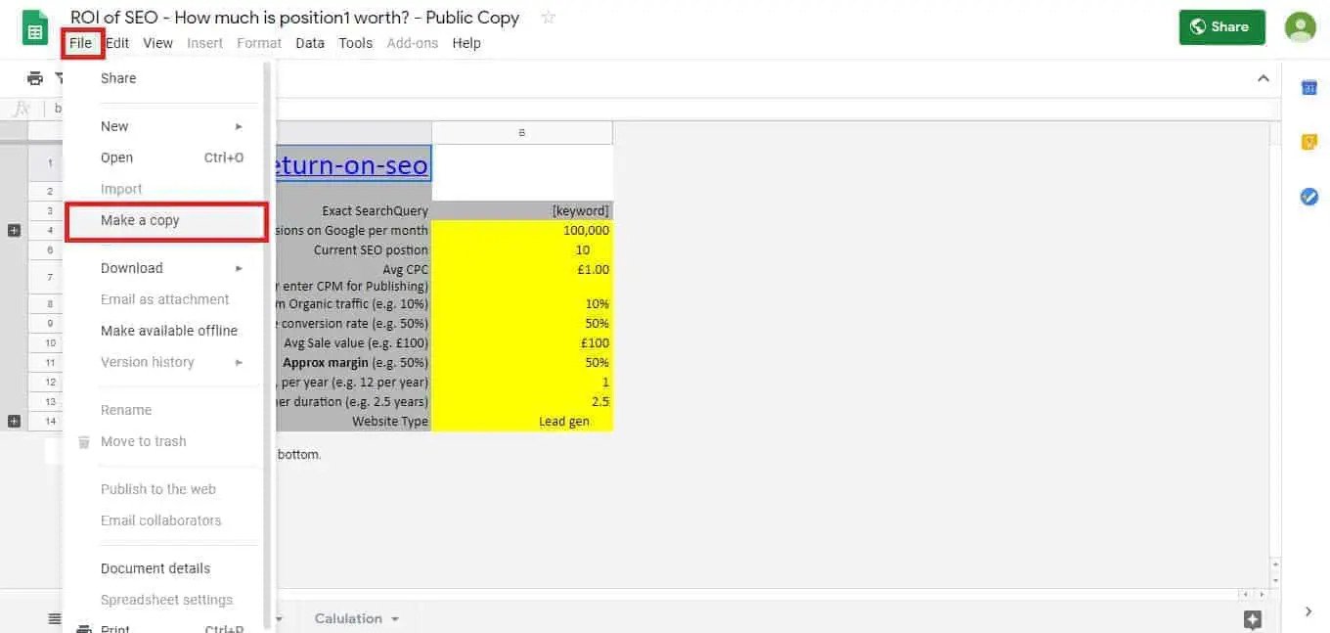Image resolution: width=1330 pixels, height=633 pixels.
Task: Expand row group plus beside row 4
Action: click(x=14, y=230)
